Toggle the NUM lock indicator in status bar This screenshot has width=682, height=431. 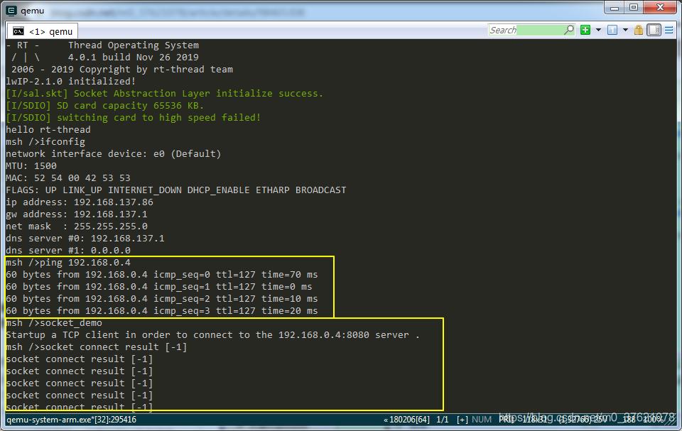click(x=482, y=420)
